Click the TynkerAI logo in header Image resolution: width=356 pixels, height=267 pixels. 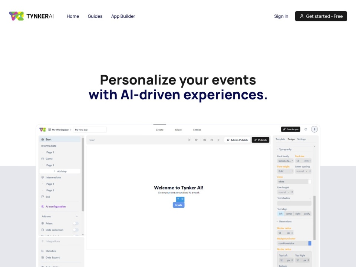click(x=31, y=16)
